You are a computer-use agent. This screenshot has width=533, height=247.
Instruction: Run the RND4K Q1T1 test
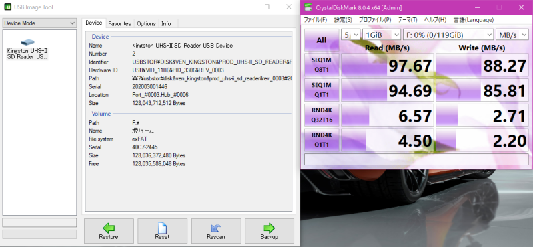pyautogui.click(x=322, y=140)
